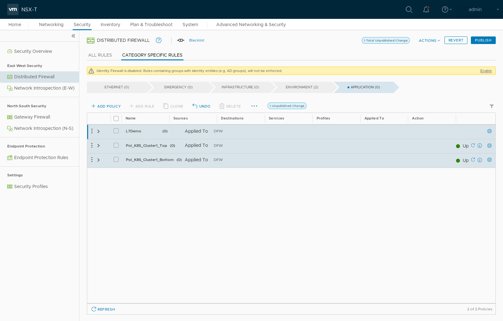This screenshot has width=503, height=321.
Task: Show info for Pol_K8S_Cluster1_Bottom status
Action: pos(480,160)
